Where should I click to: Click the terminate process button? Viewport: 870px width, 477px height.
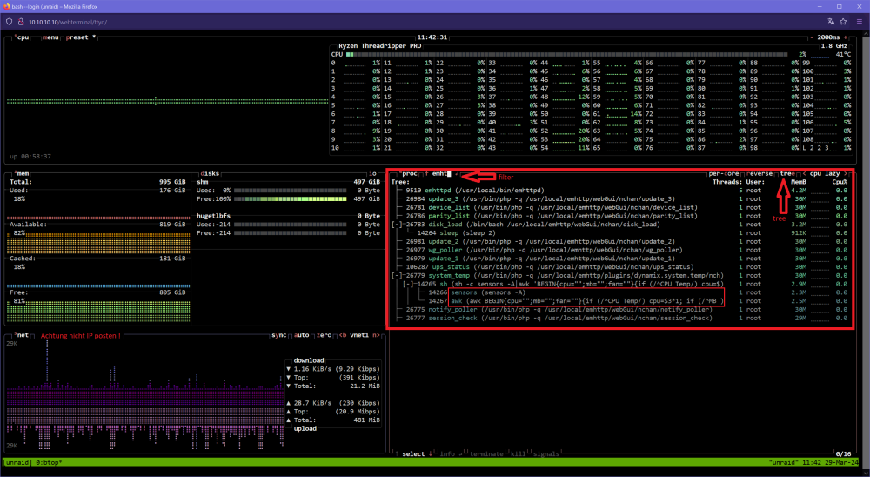[x=486, y=453]
